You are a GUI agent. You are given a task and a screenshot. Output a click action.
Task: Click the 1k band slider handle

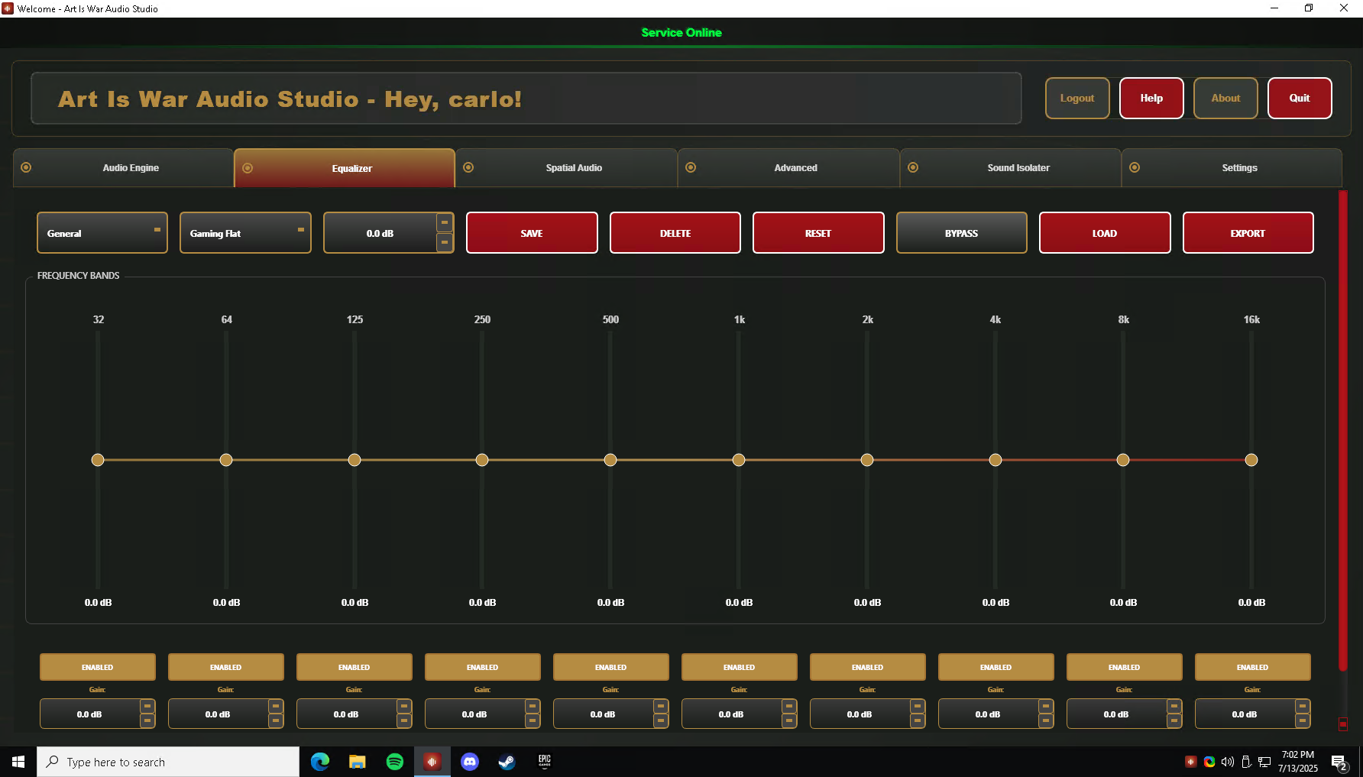pos(739,460)
